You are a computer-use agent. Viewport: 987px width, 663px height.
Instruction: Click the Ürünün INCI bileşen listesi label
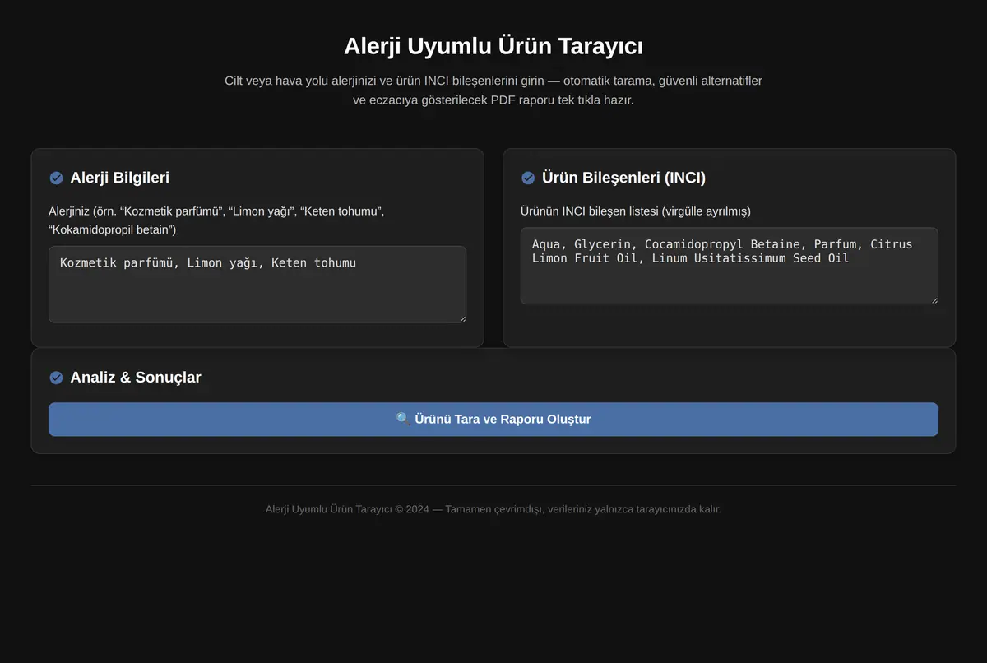click(636, 211)
